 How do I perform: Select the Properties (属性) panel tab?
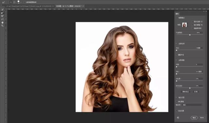[177, 14]
